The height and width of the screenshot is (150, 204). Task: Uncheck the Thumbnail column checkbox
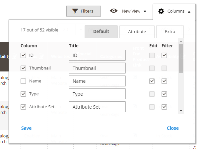tap(23, 68)
